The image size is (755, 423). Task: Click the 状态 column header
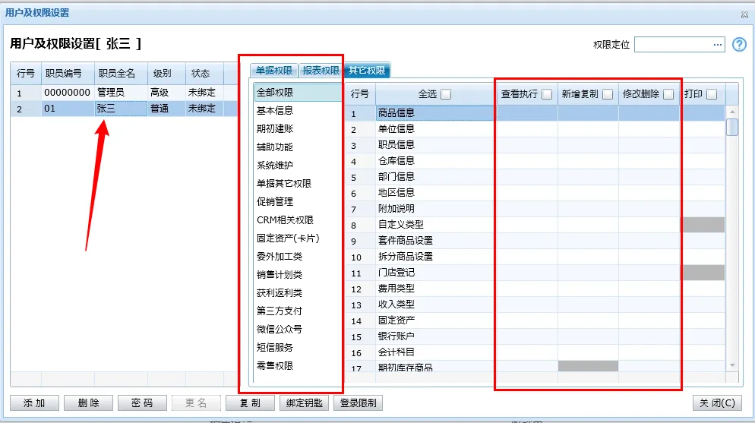(x=204, y=73)
